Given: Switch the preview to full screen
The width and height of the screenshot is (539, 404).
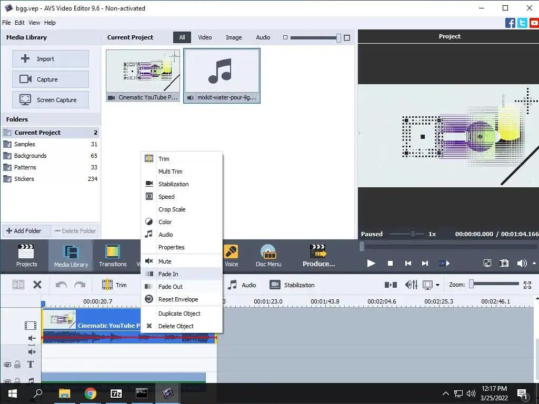Looking at the screenshot, I should pos(487,263).
